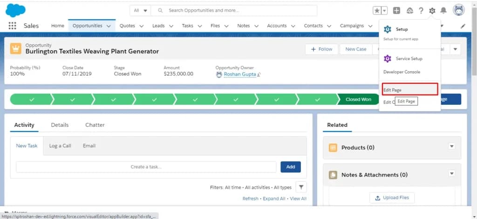
Task: Click the Salesforce cloud logo
Action: (15, 10)
